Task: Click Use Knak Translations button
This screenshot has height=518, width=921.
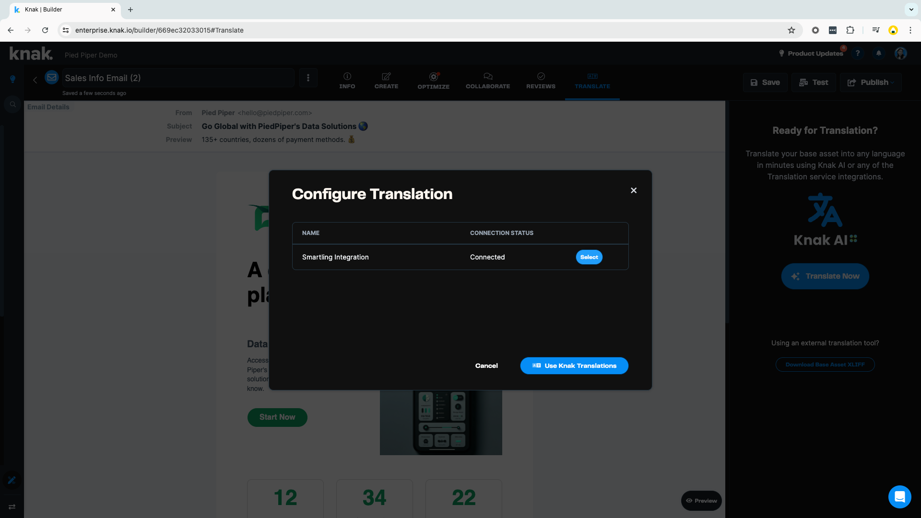Action: click(574, 365)
